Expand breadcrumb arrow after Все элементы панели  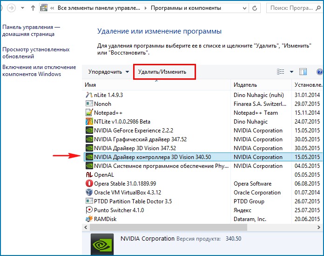pos(145,8)
